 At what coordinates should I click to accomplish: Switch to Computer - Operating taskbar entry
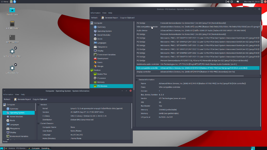click(40, 148)
